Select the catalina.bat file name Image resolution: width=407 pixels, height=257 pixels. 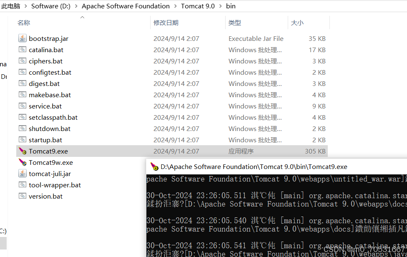[x=46, y=50]
